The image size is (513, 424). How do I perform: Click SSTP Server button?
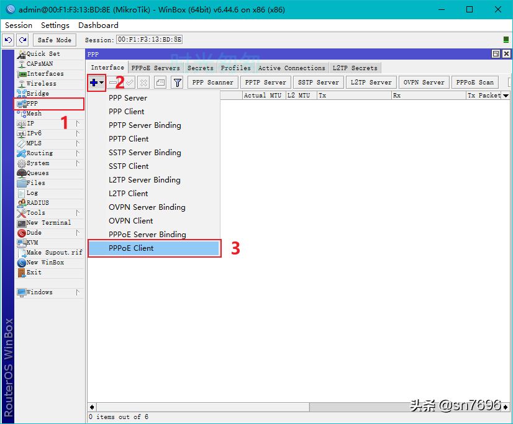(x=319, y=83)
